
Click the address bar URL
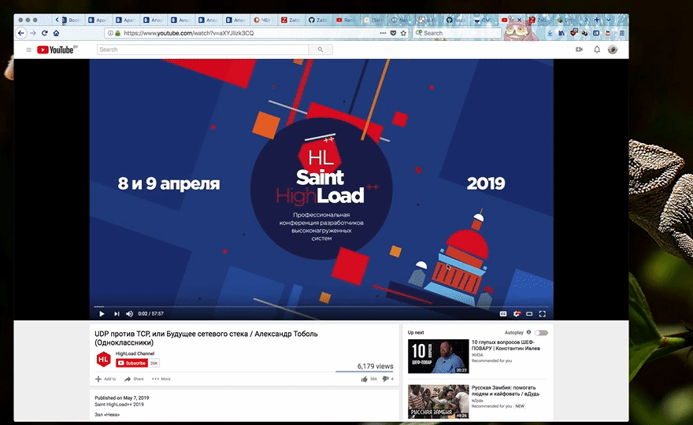pos(189,33)
